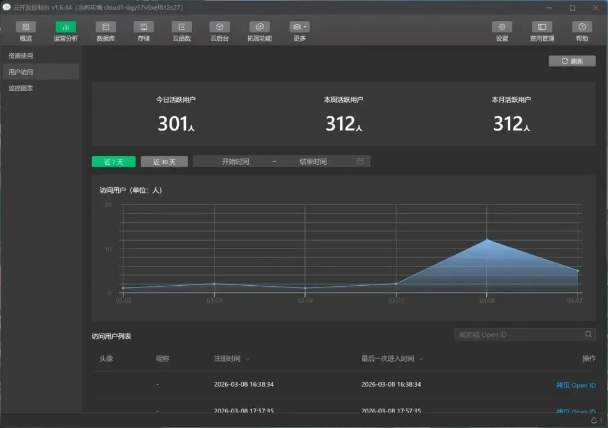Expand the 更多 more dropdown

pyautogui.click(x=299, y=27)
